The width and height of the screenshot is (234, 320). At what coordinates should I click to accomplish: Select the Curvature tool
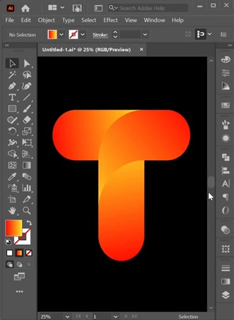27,86
